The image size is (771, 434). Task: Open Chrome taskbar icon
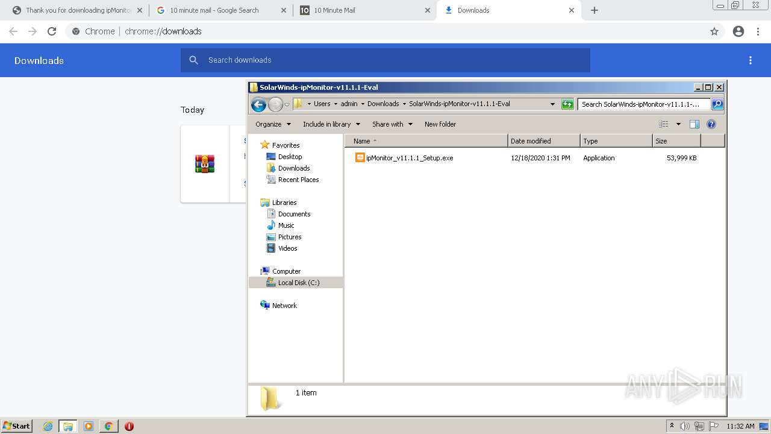click(x=108, y=426)
